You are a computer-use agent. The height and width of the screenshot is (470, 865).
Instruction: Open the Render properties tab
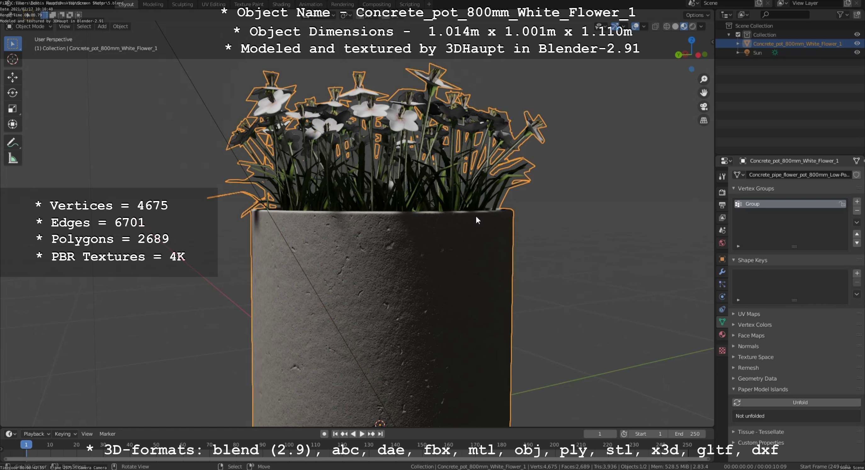coord(722,192)
